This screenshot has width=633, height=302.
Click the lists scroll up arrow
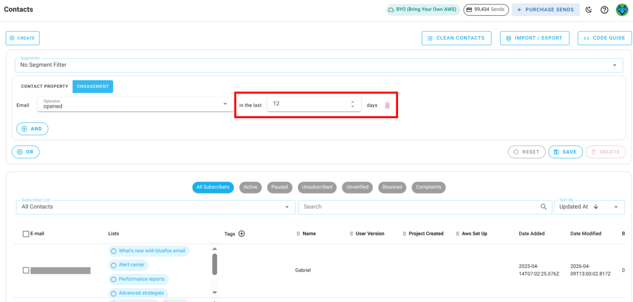tap(215, 249)
